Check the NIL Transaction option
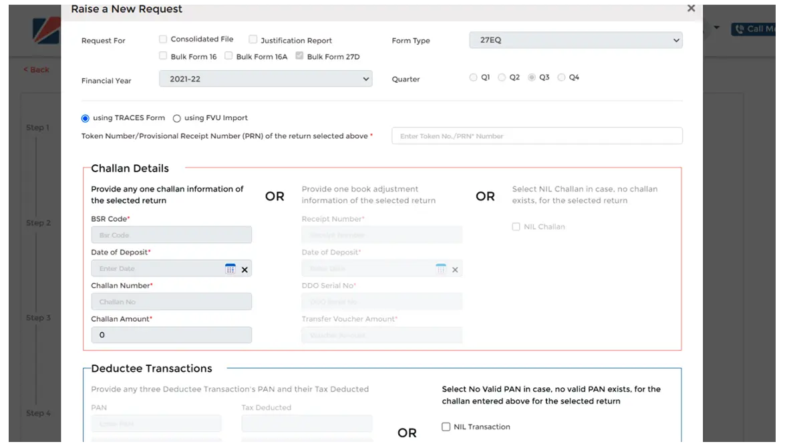The image size is (785, 448). point(446,427)
